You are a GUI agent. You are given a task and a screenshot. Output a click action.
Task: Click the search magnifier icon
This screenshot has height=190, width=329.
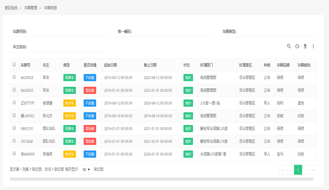[x=289, y=46]
